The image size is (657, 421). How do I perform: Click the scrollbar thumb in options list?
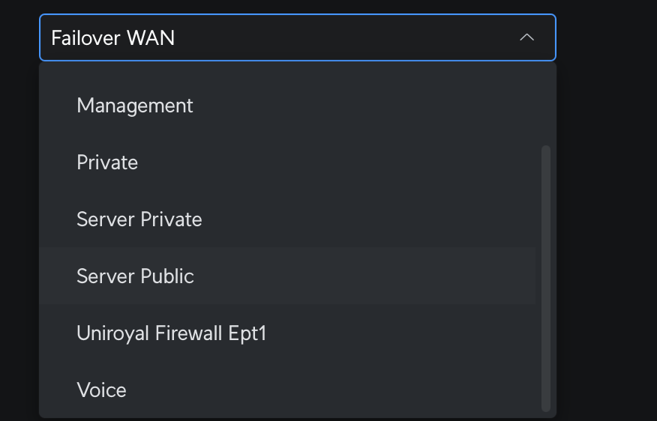tap(546, 278)
